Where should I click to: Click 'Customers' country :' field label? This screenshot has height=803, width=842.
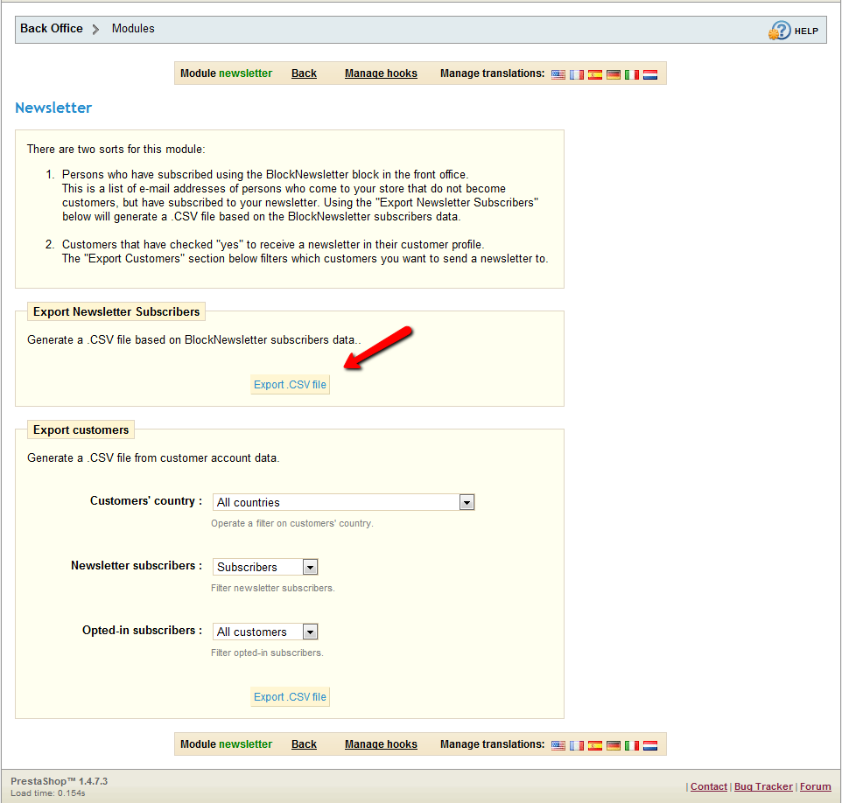[146, 501]
